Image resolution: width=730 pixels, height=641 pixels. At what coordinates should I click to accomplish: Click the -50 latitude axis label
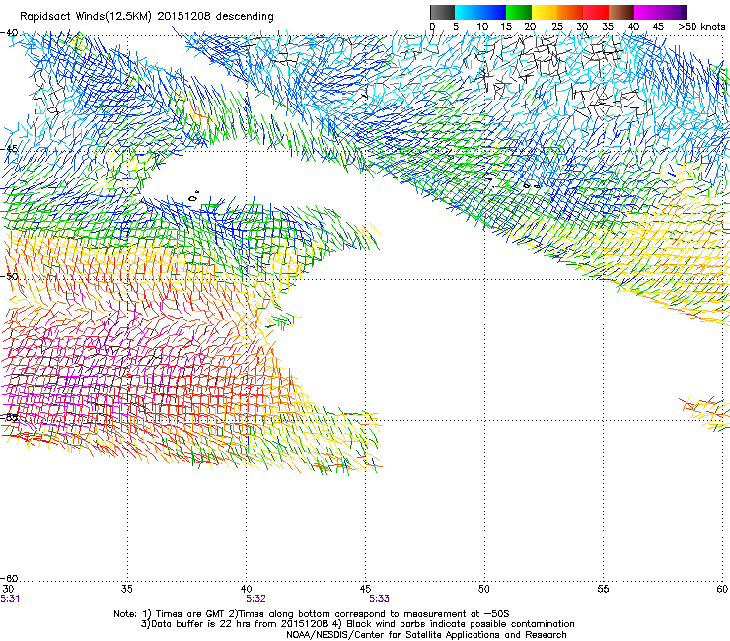(x=9, y=276)
